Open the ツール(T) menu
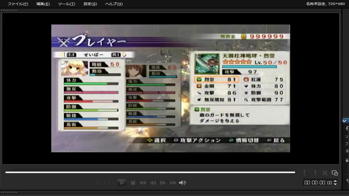Screen dimensions: 349x196 [67, 4]
